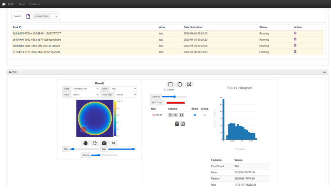
Task: Click the new results file icon
Action: coord(28,16)
